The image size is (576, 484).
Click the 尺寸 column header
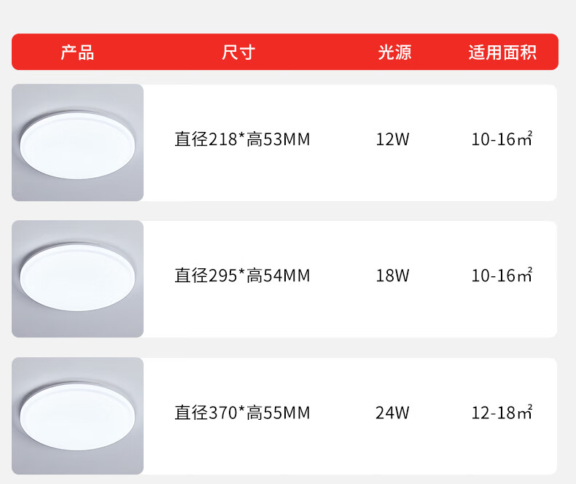tap(238, 52)
